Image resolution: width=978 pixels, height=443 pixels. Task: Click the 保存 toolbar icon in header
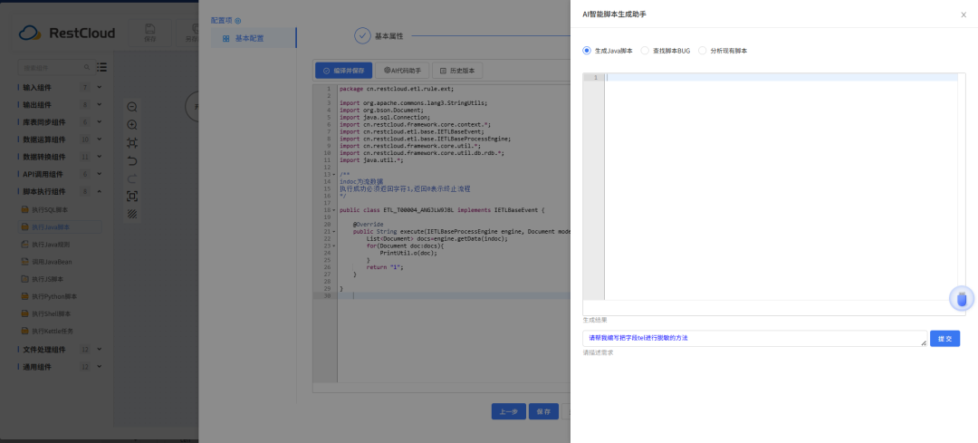point(149,33)
